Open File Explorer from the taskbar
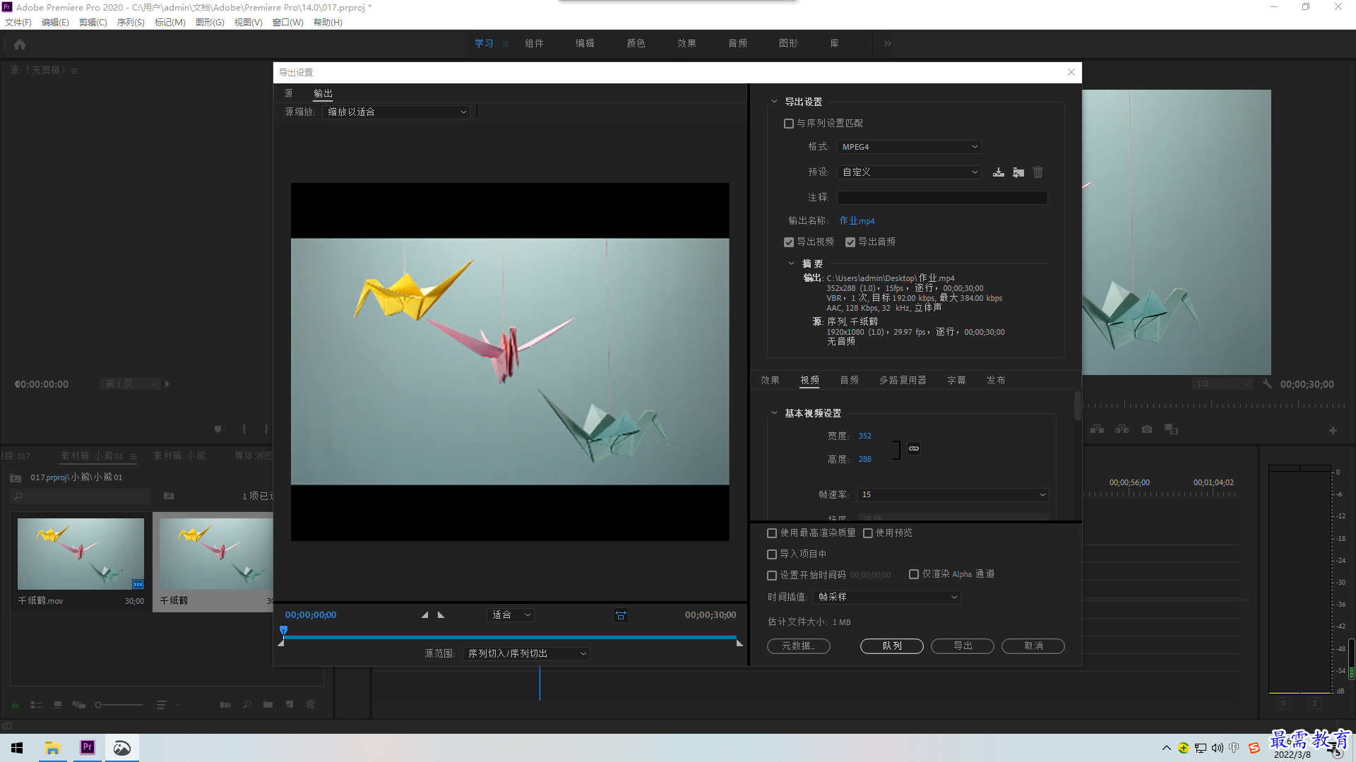 click(52, 748)
